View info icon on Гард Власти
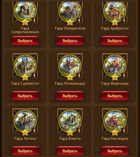Viewport: 140px width, 157px height. 79,130
